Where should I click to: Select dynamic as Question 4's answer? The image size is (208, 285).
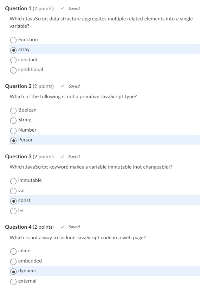(x=13, y=271)
